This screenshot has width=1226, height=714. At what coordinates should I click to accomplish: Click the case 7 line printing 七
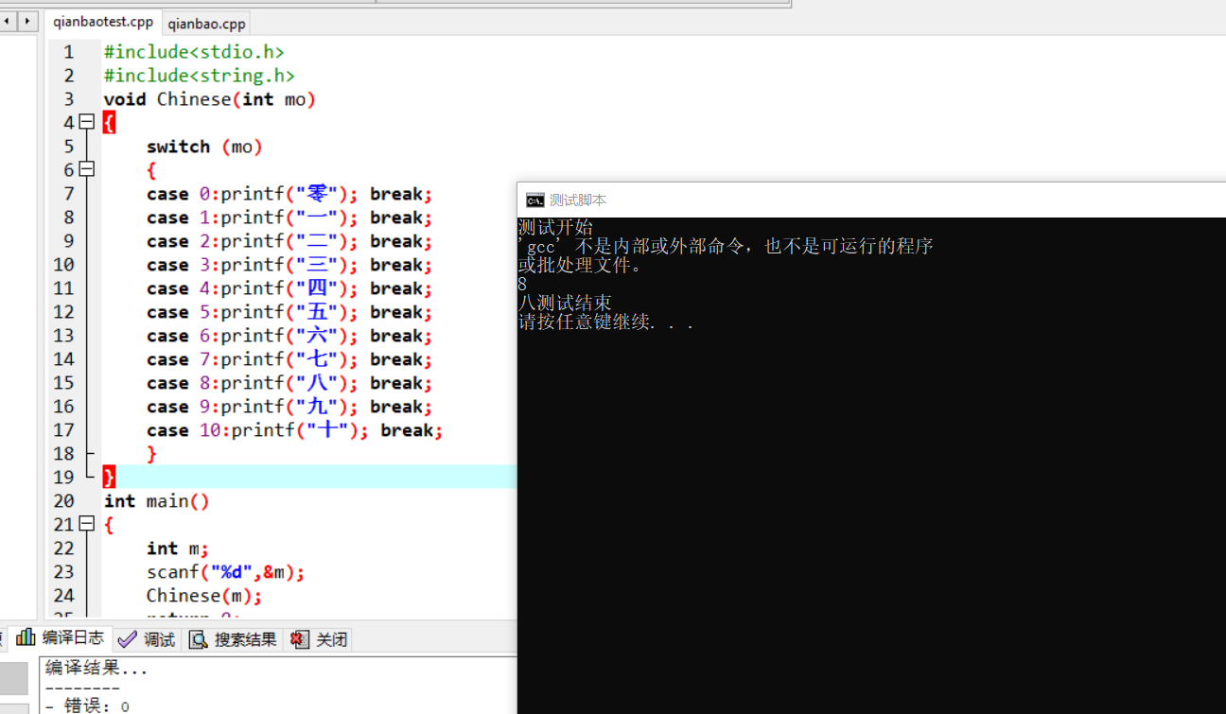coord(289,359)
